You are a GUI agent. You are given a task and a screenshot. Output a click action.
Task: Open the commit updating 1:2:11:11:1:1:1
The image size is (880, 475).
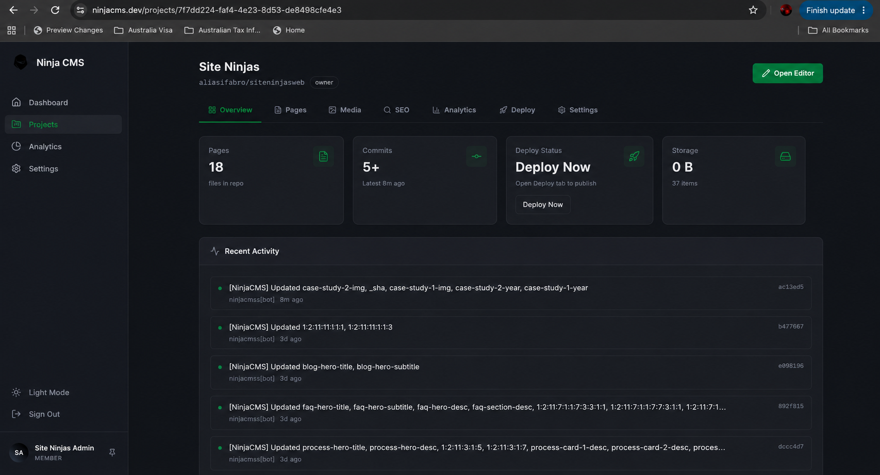click(x=510, y=333)
